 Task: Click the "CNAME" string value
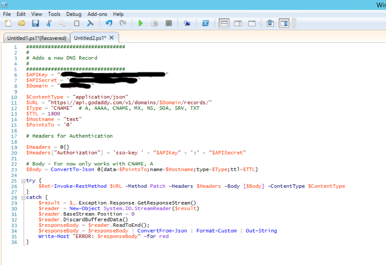point(62,108)
